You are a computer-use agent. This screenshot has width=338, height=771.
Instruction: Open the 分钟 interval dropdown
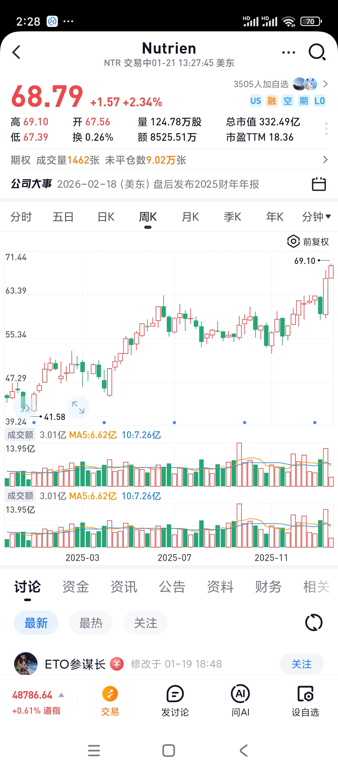316,217
